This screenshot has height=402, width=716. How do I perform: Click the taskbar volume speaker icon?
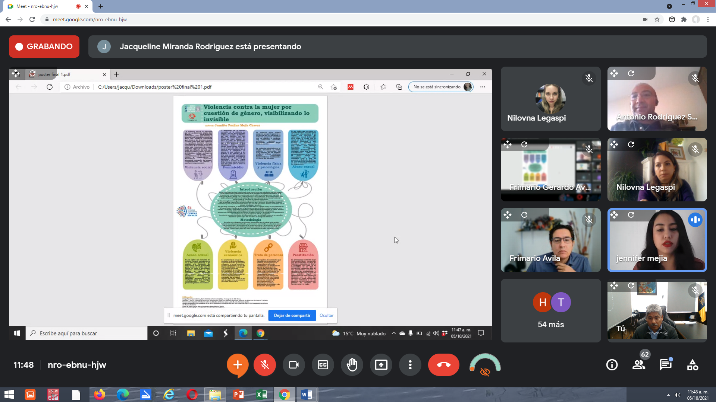pos(678,395)
